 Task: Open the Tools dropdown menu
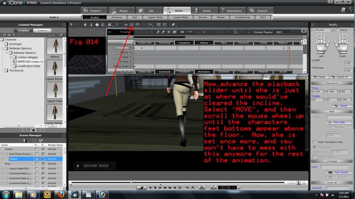(54, 17)
